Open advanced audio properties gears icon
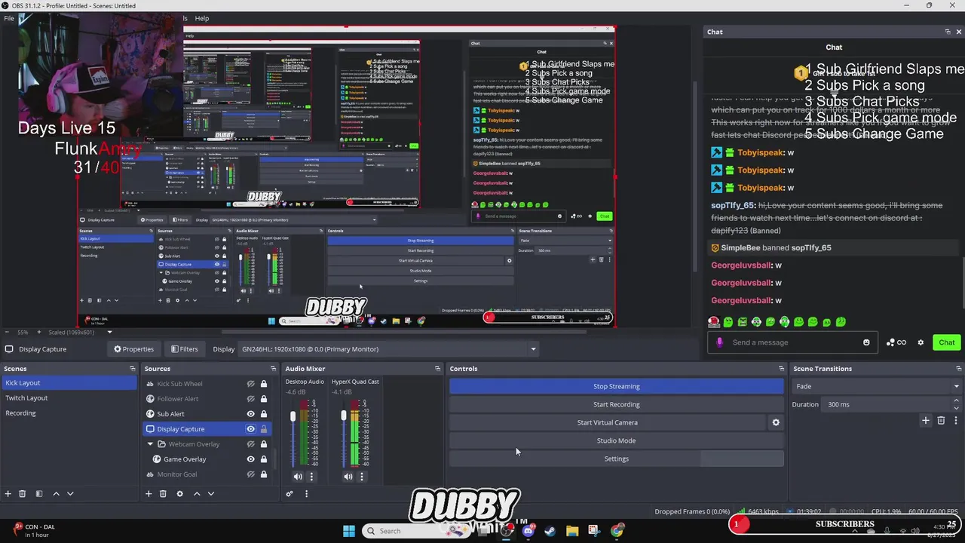The width and height of the screenshot is (965, 543). (289, 494)
